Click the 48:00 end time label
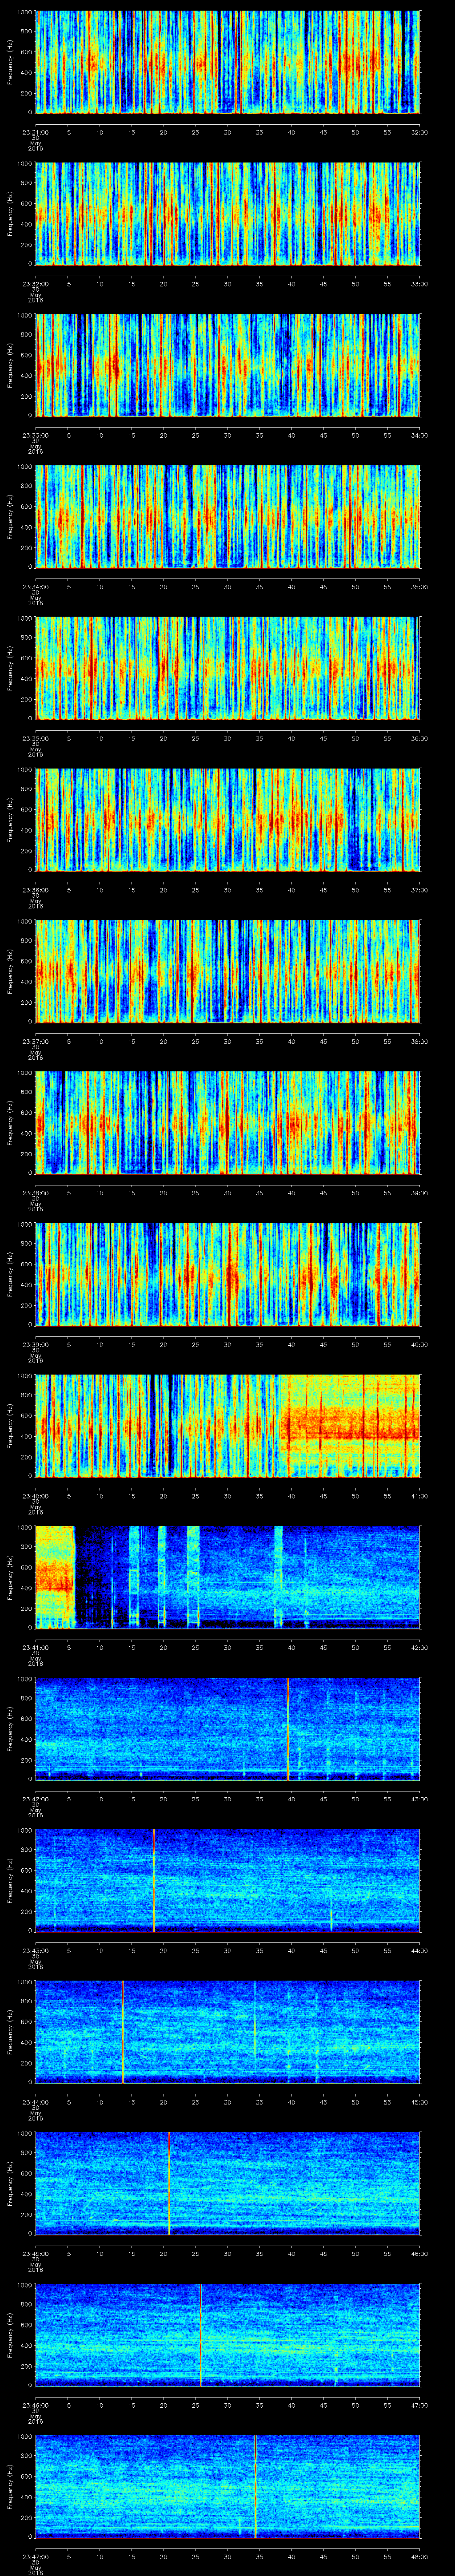 tap(419, 2557)
